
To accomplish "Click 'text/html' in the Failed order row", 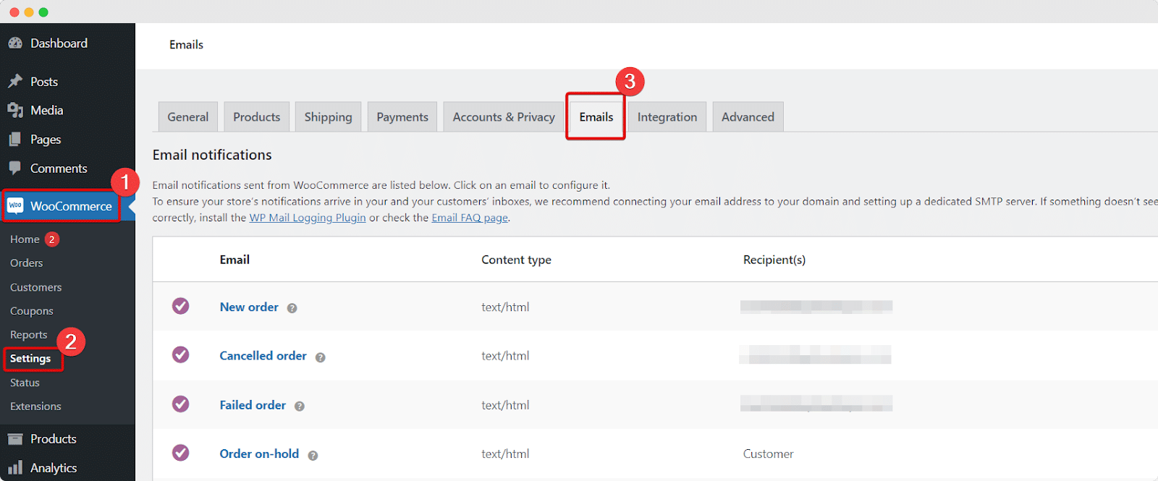I will click(x=505, y=405).
